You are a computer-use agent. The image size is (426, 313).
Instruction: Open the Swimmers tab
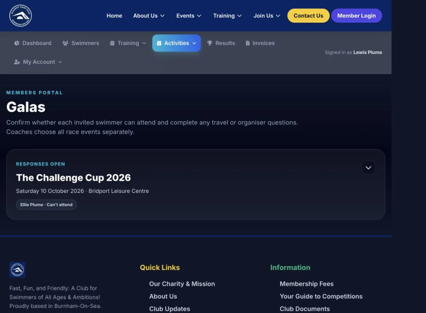81,43
